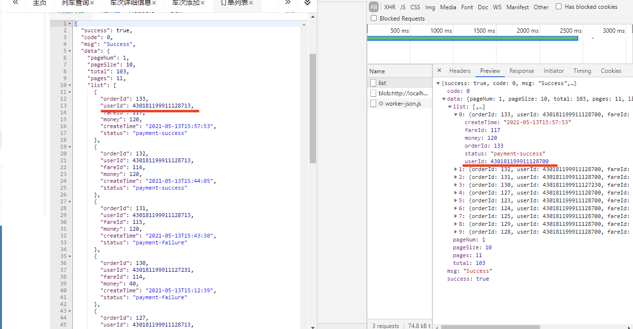
Task: Select the All filter toggle
Action: [374, 7]
